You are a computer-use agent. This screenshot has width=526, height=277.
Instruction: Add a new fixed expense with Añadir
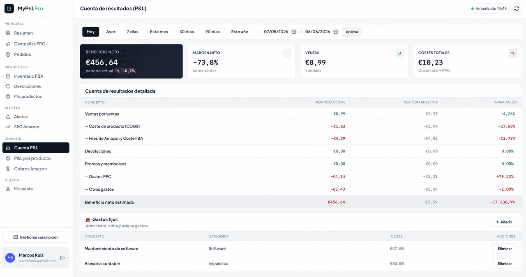coord(504,222)
